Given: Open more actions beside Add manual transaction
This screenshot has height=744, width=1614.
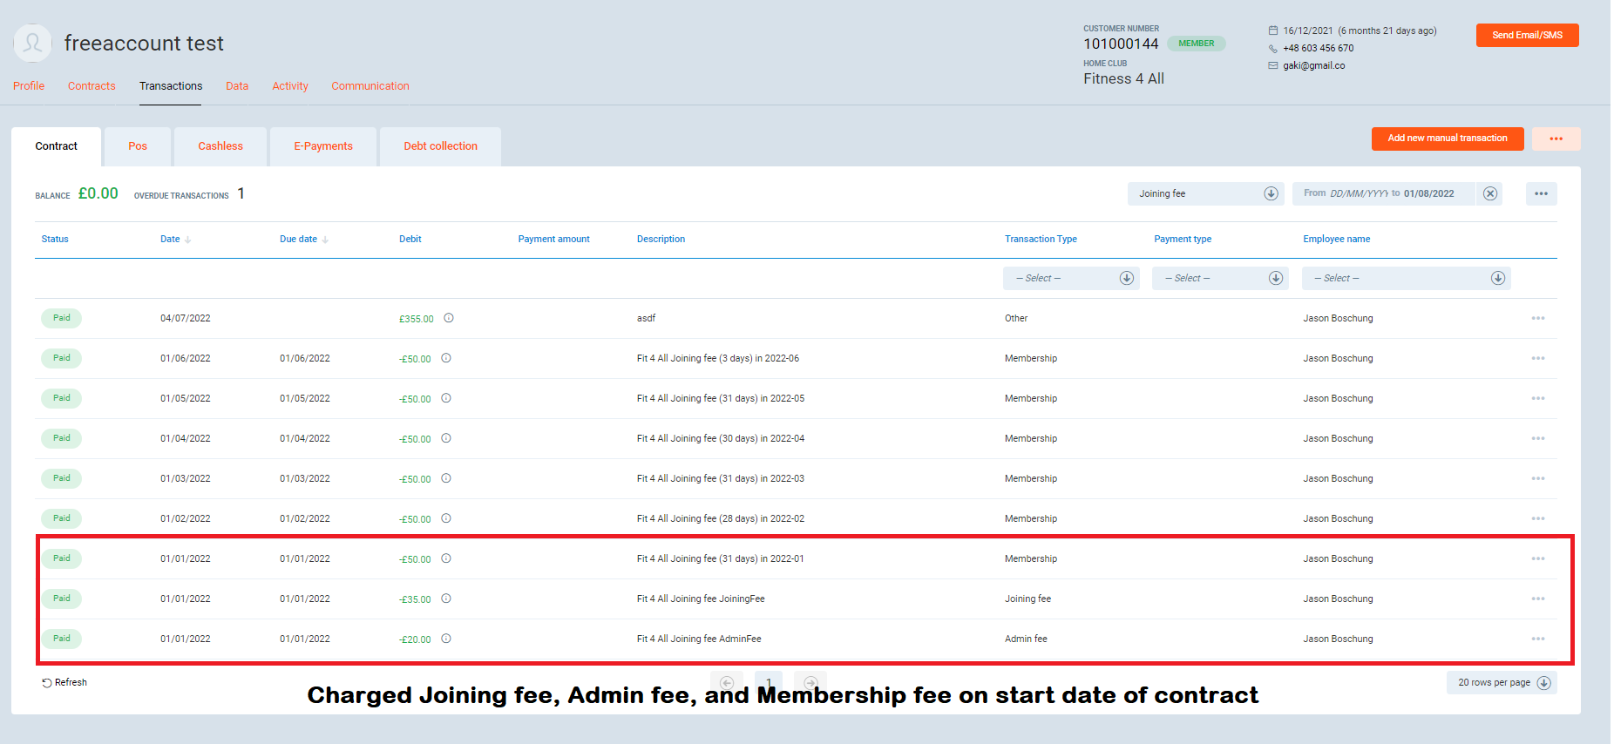Looking at the screenshot, I should click(1556, 139).
